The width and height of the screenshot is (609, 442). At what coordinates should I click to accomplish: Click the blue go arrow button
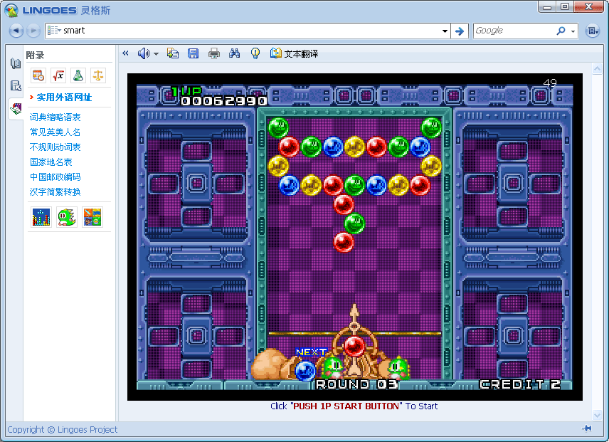[x=460, y=31]
